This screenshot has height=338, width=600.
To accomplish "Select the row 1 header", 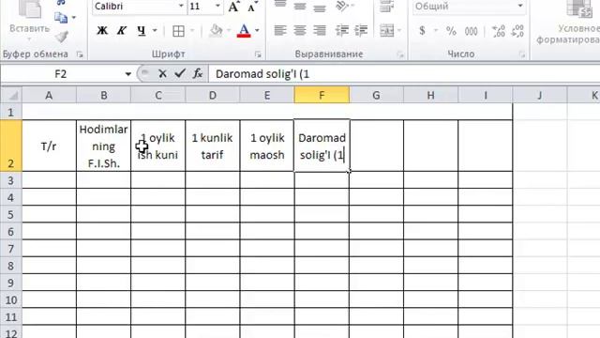I will [x=10, y=112].
